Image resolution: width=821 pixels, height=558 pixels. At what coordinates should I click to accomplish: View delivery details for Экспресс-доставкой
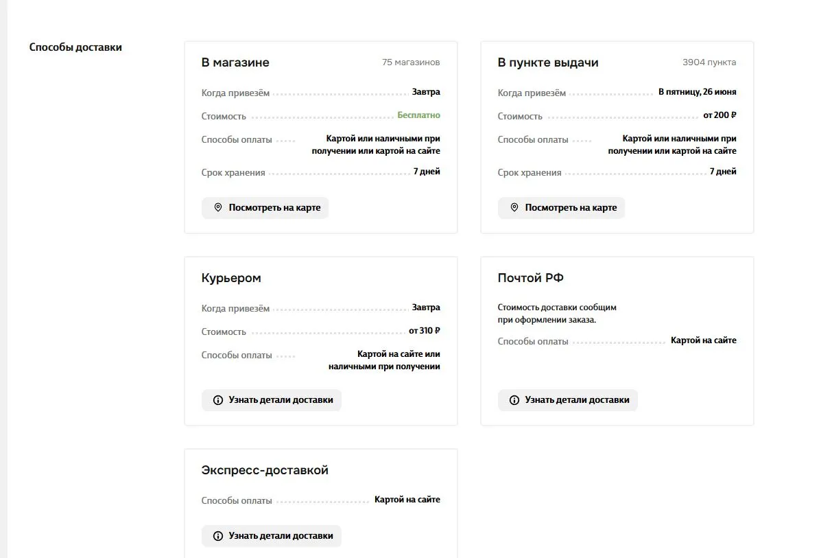click(x=271, y=536)
